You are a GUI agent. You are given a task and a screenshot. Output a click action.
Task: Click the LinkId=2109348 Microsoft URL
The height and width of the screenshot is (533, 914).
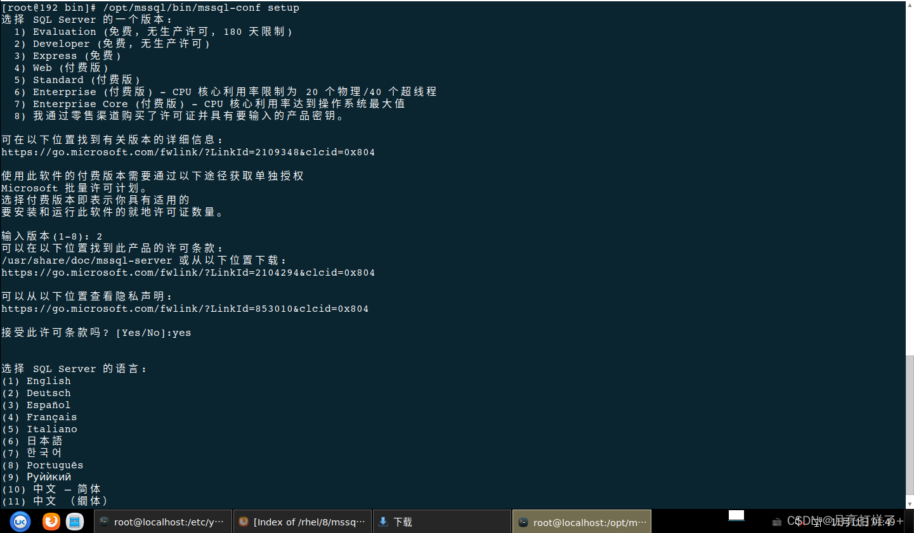tap(188, 152)
